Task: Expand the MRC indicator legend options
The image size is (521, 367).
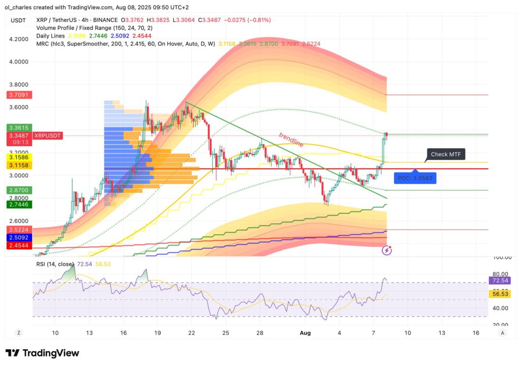Action: 51,44
